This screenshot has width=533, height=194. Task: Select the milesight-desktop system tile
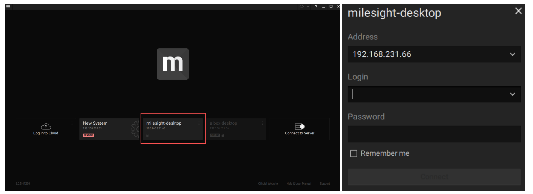pyautogui.click(x=173, y=129)
